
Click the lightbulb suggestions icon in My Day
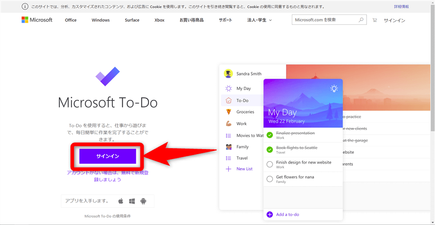334,89
